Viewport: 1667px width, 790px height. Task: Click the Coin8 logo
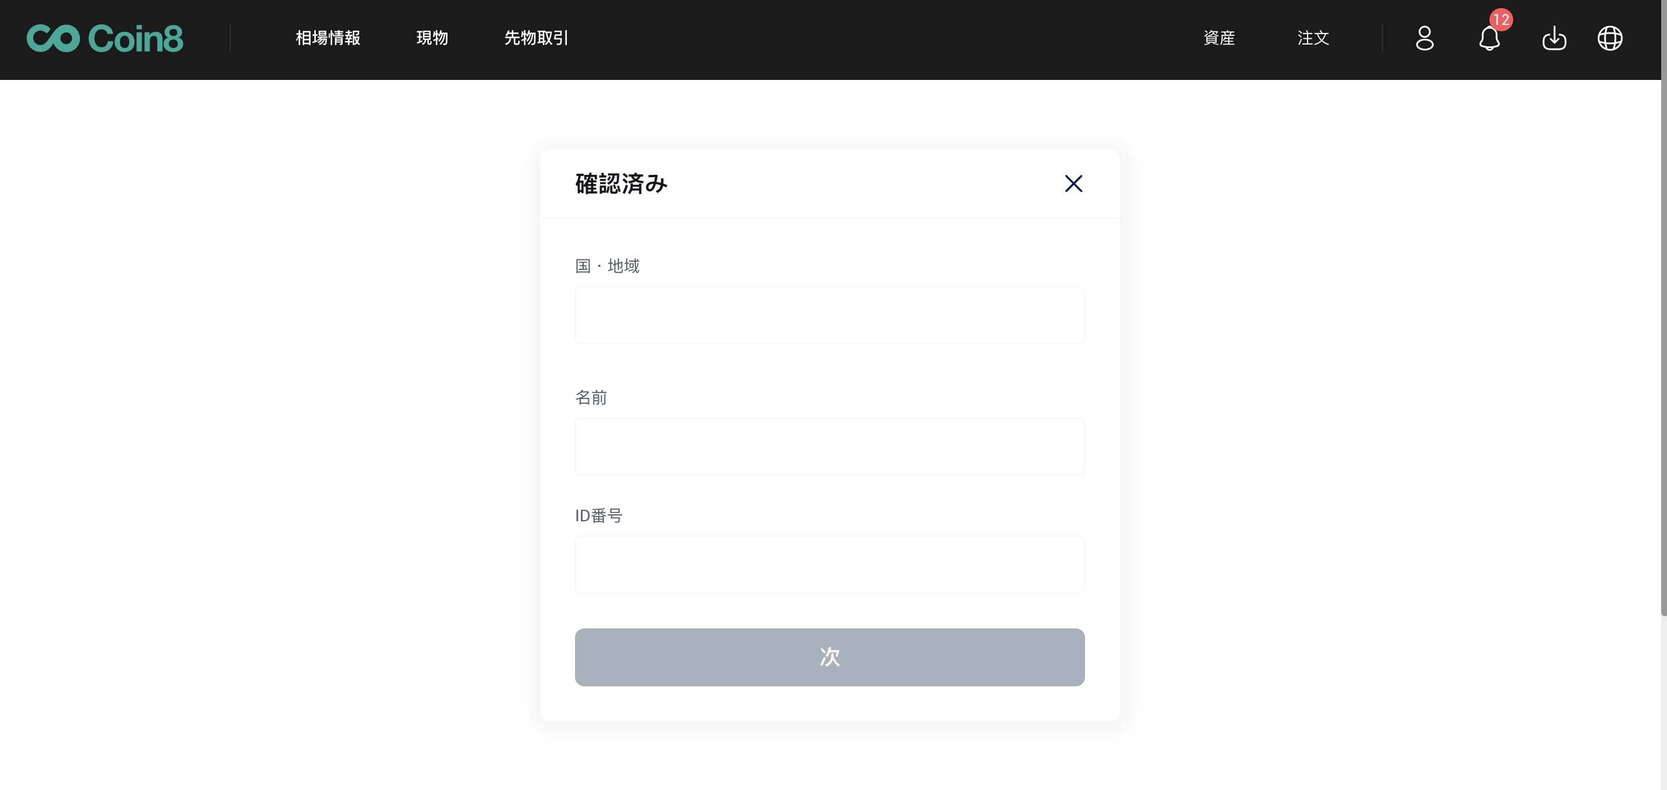(x=105, y=38)
